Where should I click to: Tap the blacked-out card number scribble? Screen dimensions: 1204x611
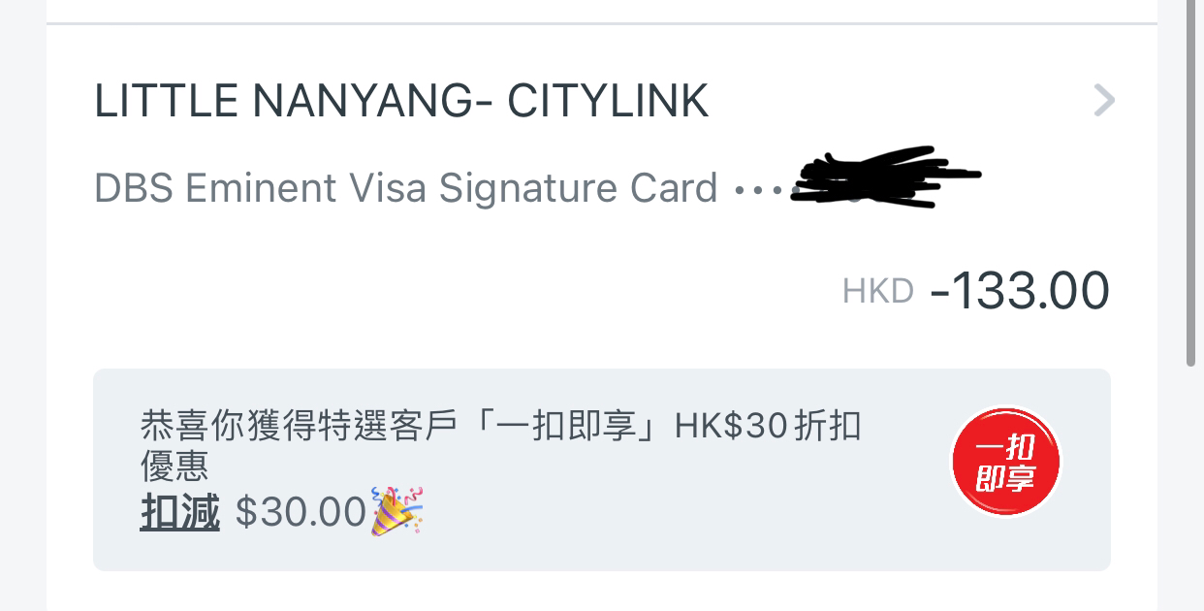(x=885, y=179)
